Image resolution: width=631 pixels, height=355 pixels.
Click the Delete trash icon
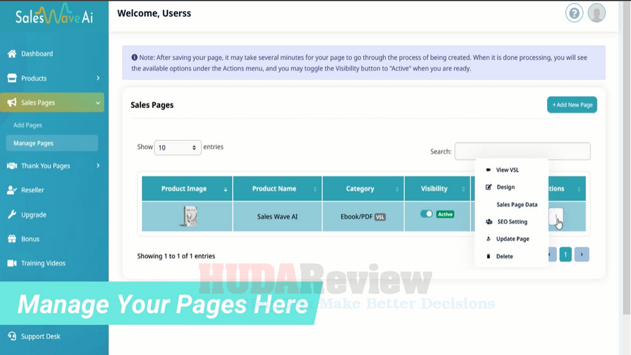tap(489, 256)
